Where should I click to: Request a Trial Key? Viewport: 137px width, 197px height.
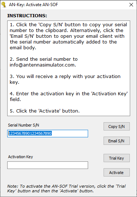(117, 158)
